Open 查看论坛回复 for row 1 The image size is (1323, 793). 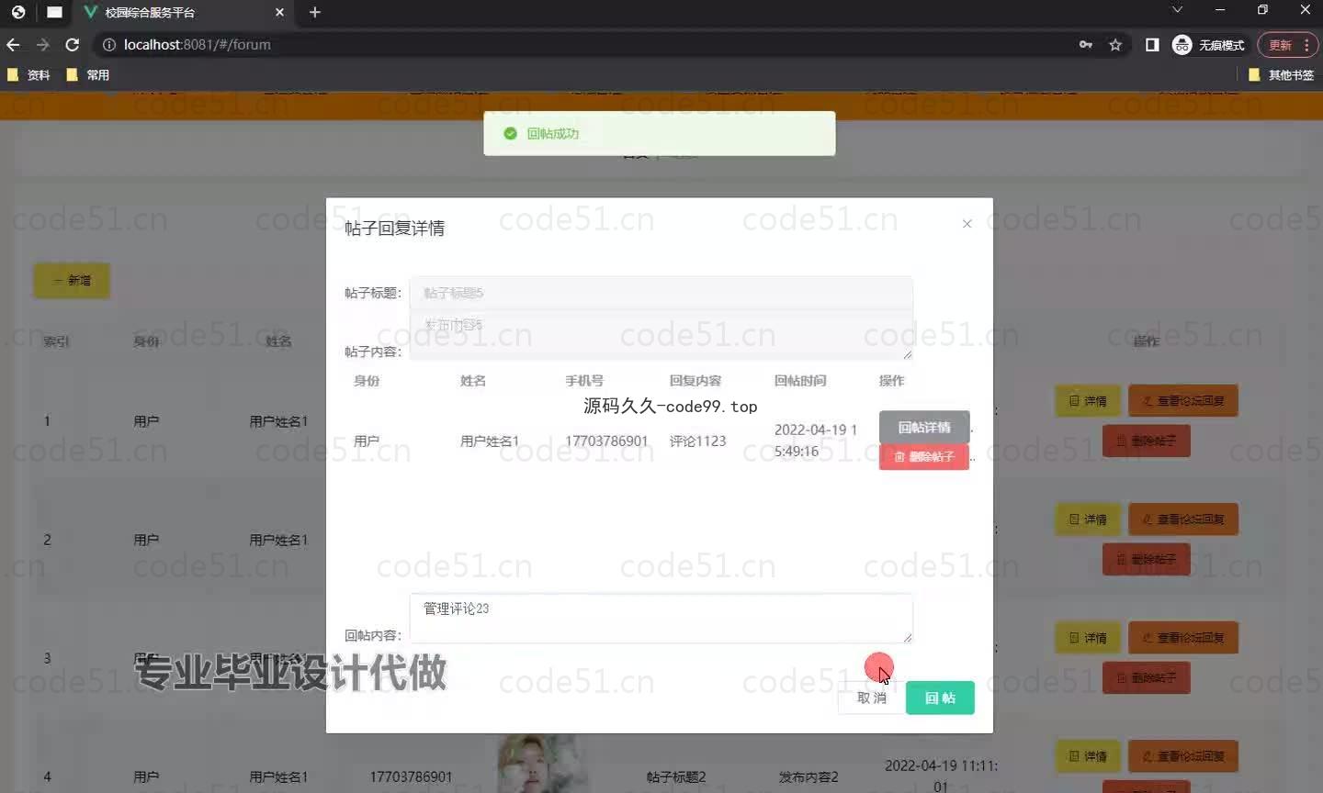click(x=1183, y=401)
